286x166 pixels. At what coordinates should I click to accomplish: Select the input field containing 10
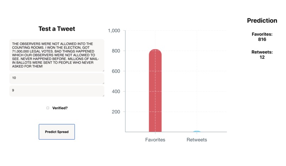click(57, 79)
